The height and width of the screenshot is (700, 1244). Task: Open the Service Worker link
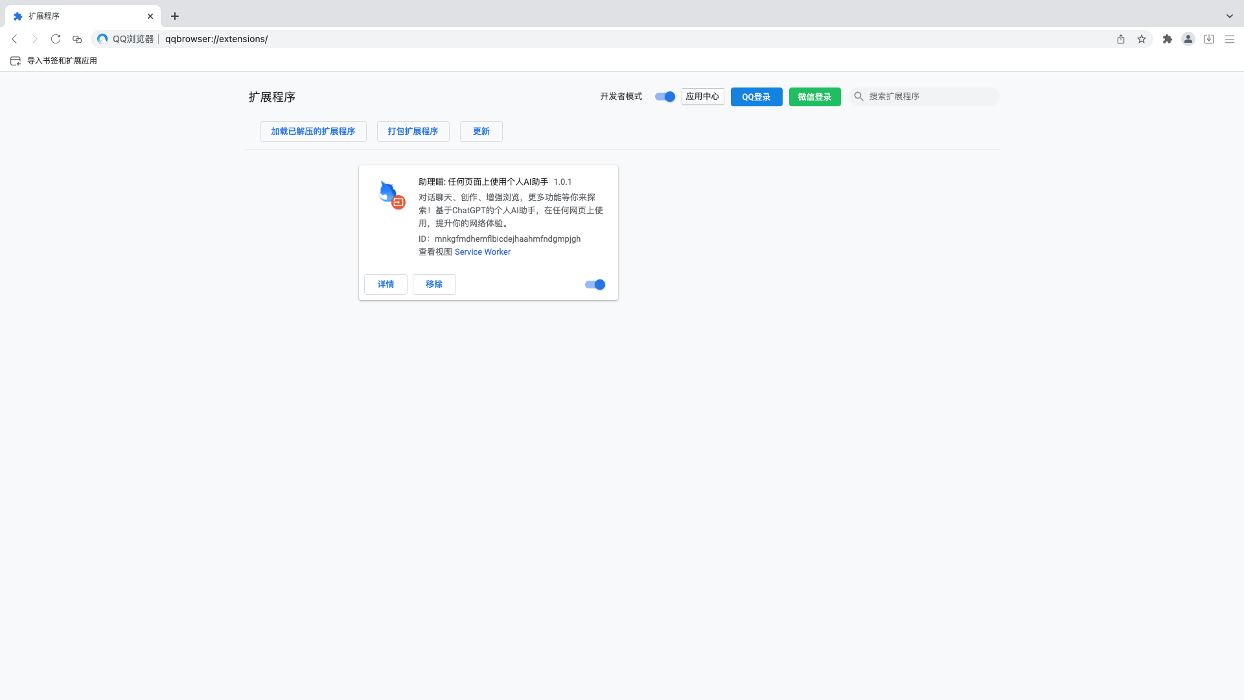click(x=483, y=252)
